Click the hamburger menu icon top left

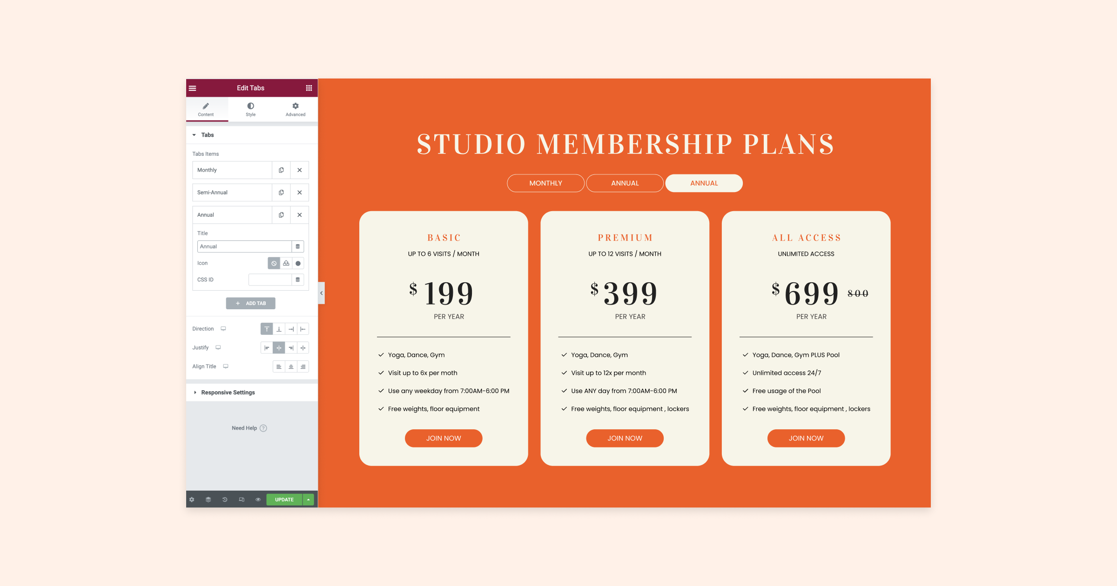click(193, 87)
